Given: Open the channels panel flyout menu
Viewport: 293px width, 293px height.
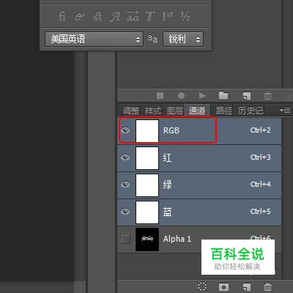Looking at the screenshot, I should (x=285, y=110).
